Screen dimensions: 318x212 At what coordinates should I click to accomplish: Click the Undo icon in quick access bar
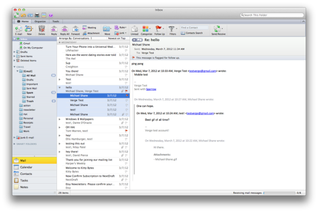24,15
